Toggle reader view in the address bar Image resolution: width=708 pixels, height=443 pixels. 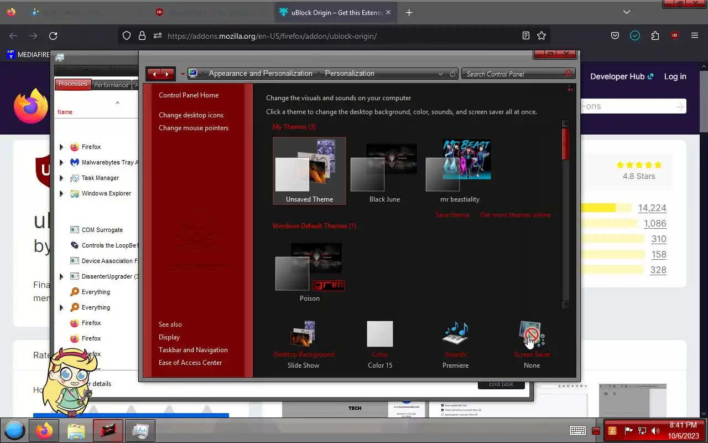click(526, 36)
